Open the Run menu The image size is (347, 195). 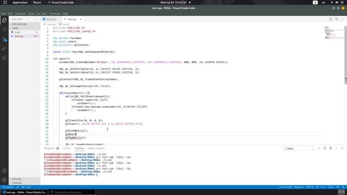[x=44, y=14]
